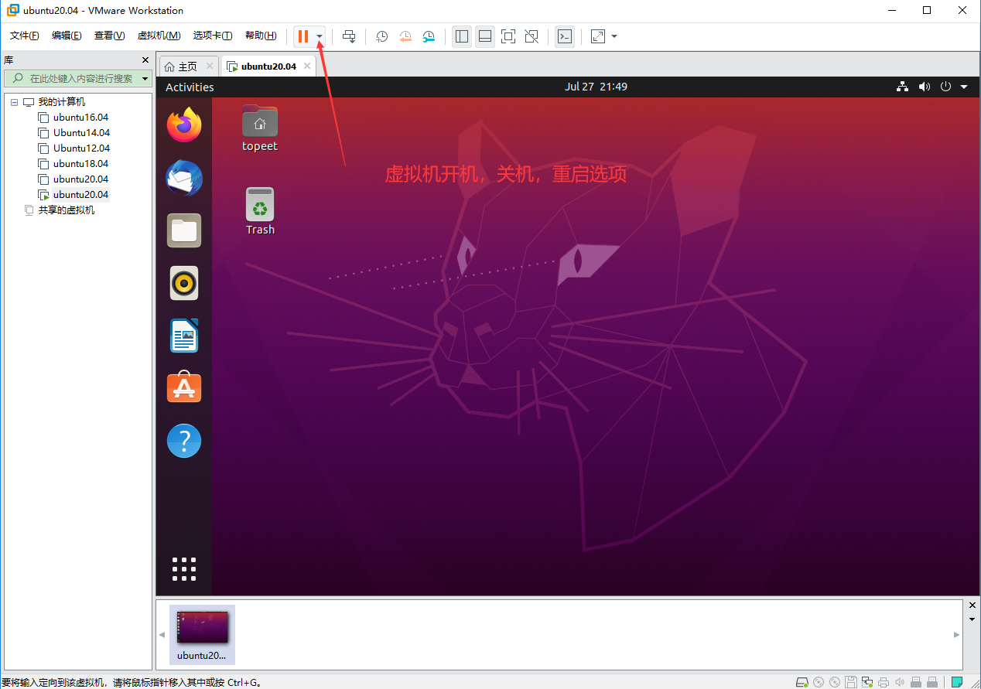
Task: Open the 虚拟机(M) menu
Action: 159,36
